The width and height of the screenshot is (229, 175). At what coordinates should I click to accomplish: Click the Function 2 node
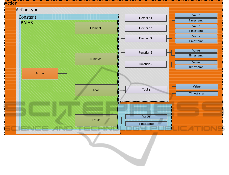tap(145, 64)
